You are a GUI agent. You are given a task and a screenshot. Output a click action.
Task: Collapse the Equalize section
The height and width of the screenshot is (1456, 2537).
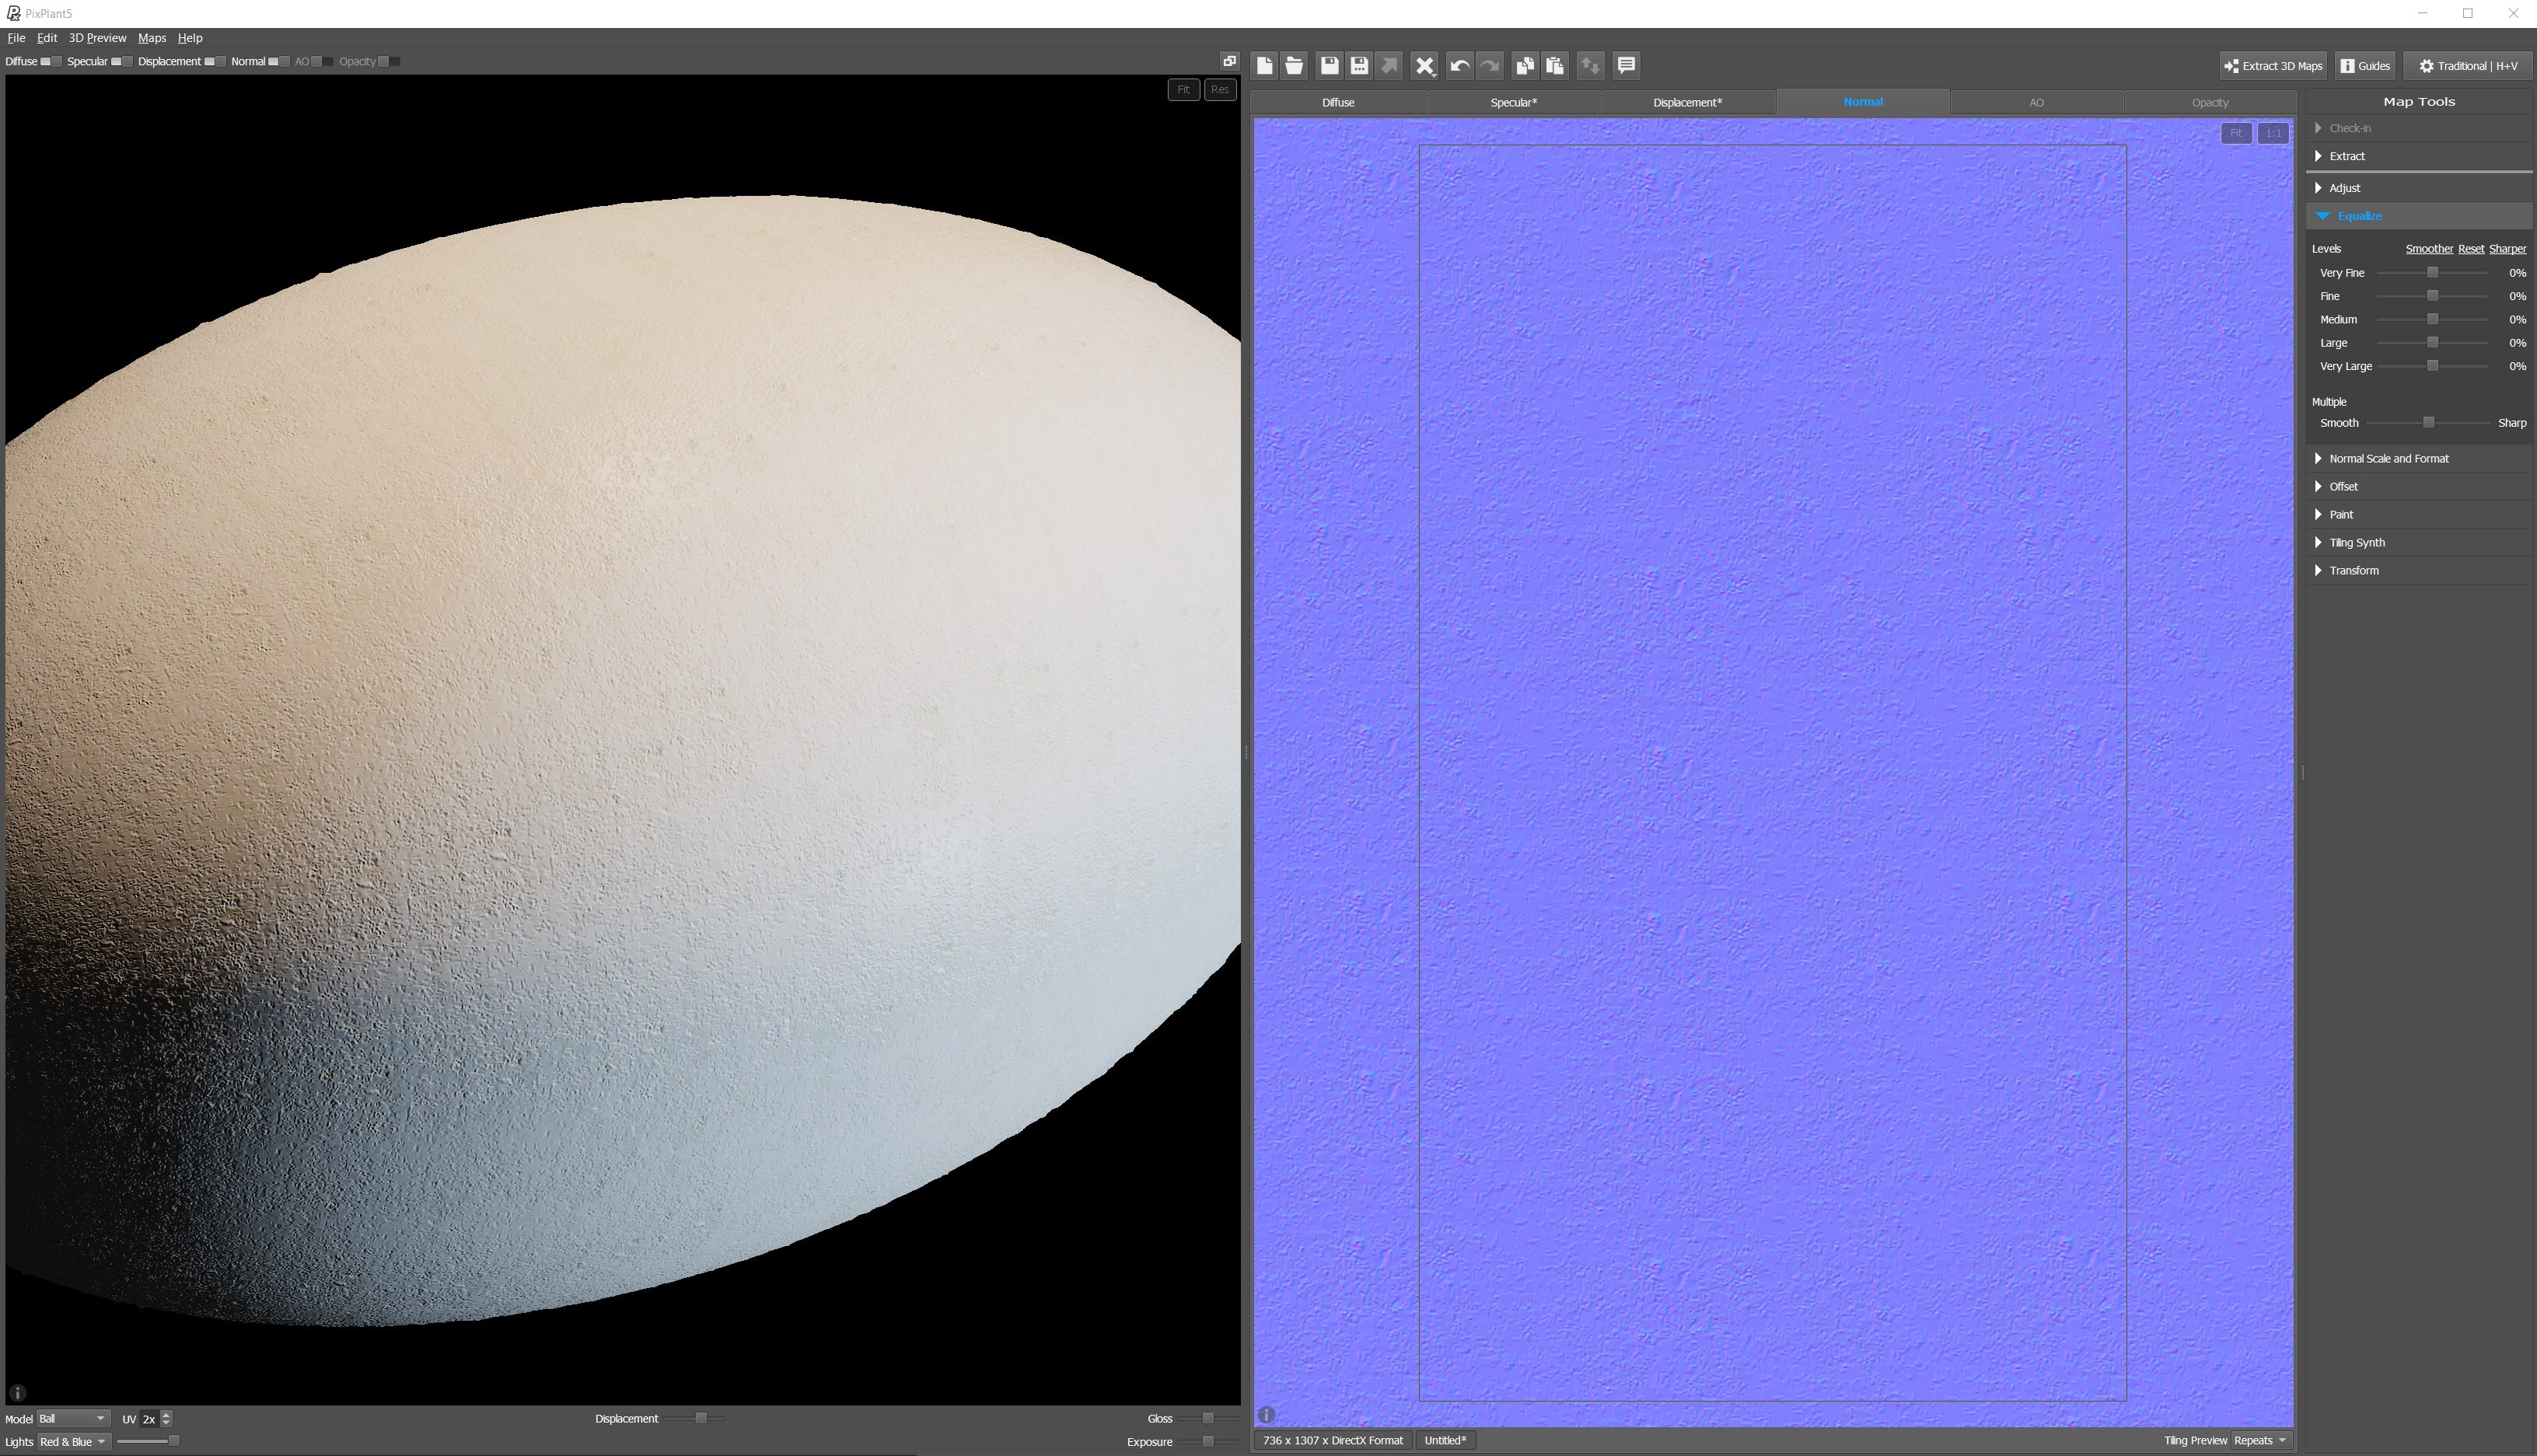2419,216
